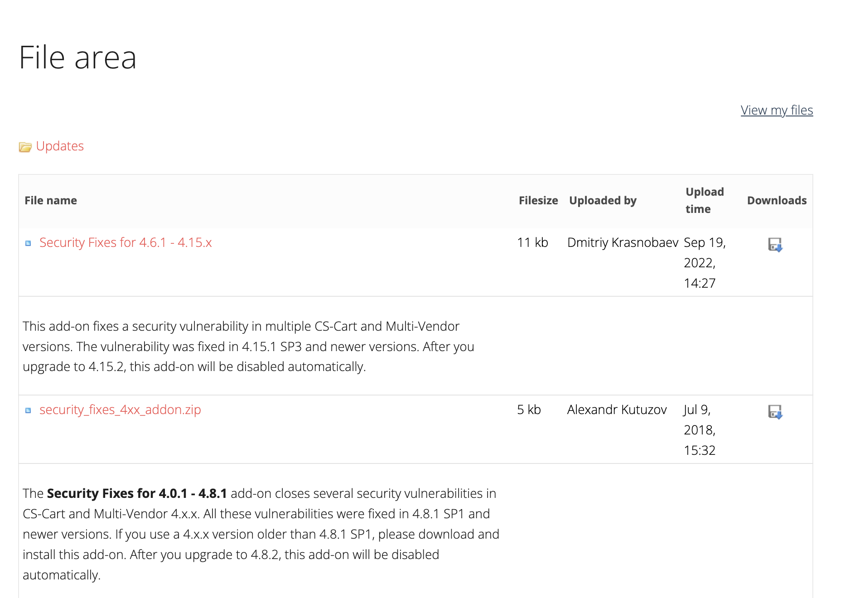Click the Updates folder icon
The width and height of the screenshot is (850, 598).
(x=25, y=147)
